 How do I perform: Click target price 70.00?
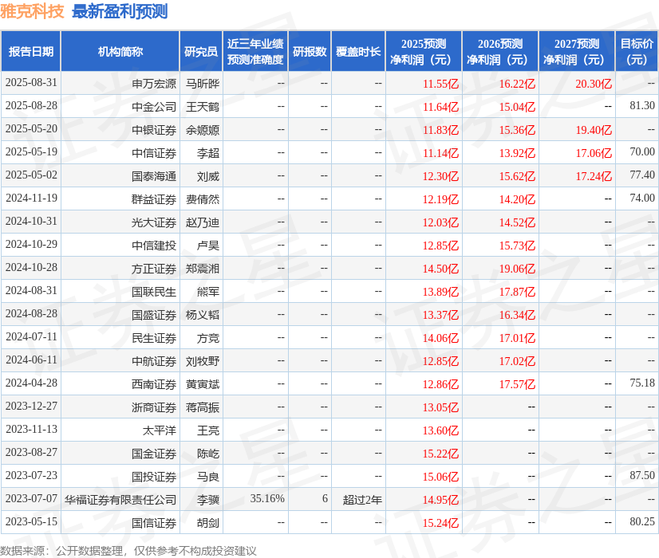[x=642, y=151]
